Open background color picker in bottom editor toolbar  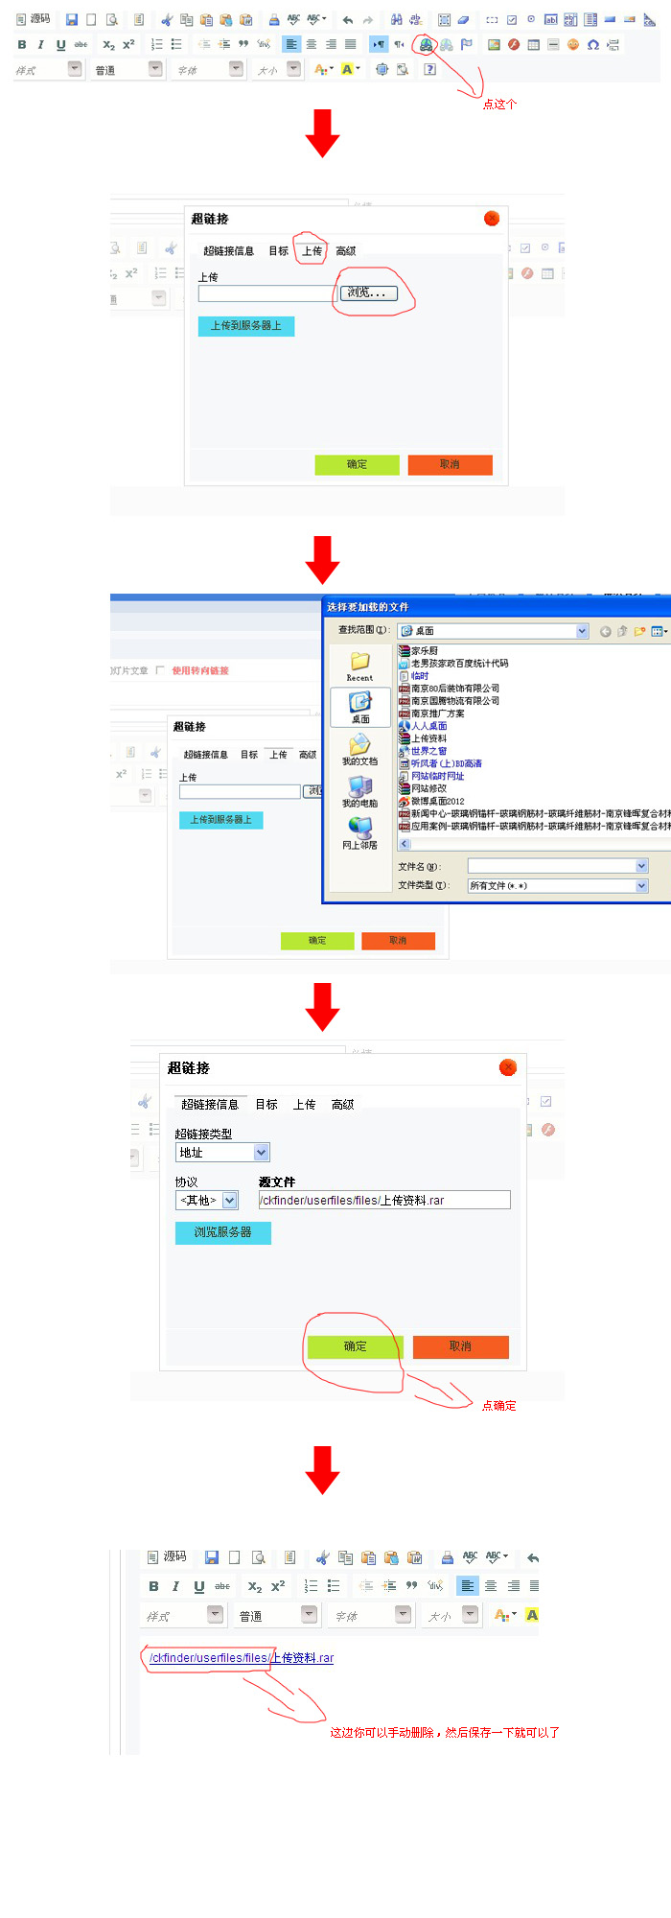(x=532, y=1615)
